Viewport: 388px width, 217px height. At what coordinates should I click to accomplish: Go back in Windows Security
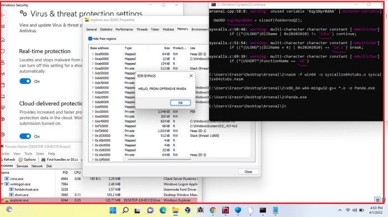click(x=3, y=15)
